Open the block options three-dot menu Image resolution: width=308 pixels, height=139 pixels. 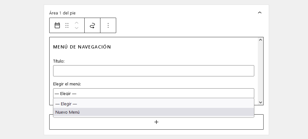(x=108, y=25)
